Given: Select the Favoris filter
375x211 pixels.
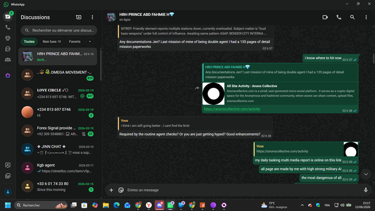Looking at the screenshot, I should coord(74,42).
